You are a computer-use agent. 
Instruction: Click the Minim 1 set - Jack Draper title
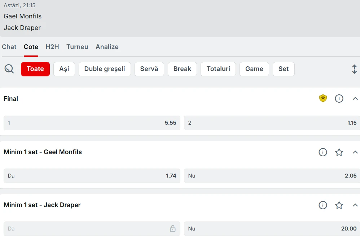(42, 205)
